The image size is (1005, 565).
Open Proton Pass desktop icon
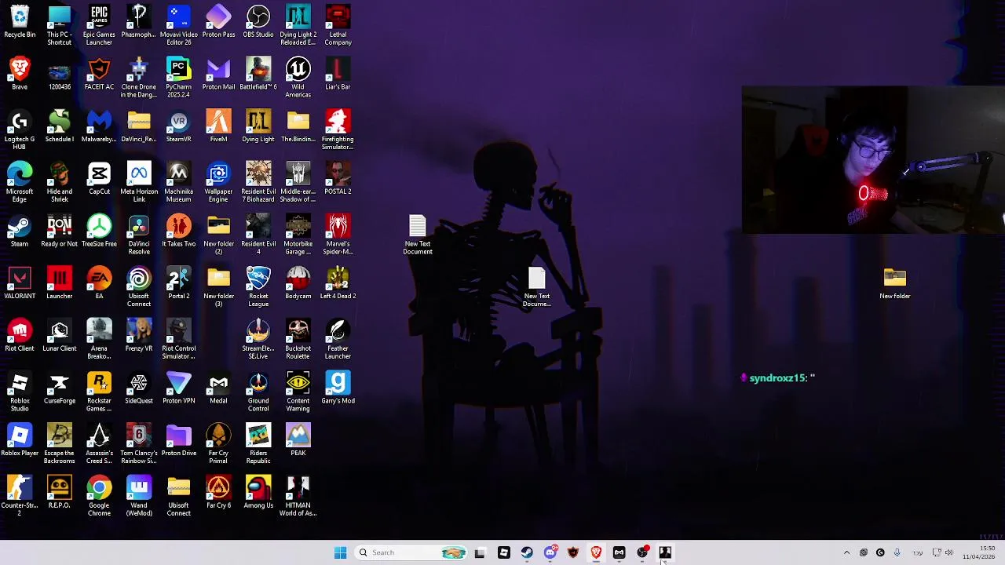point(218,22)
